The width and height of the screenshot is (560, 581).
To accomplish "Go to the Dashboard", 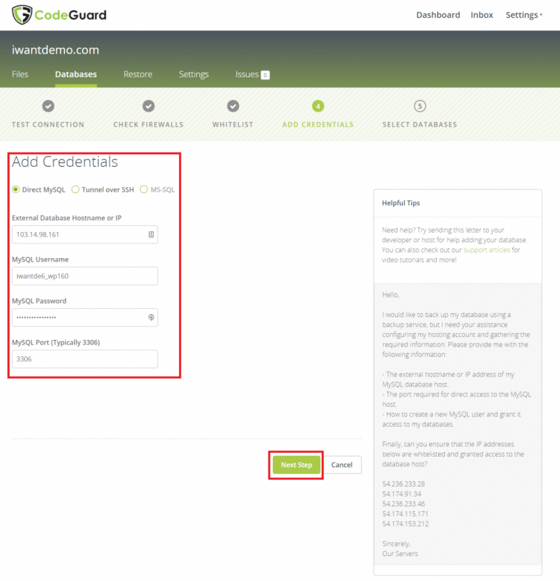I will tap(438, 15).
